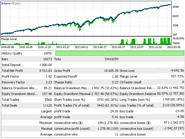Click the 2012.03.06 date axis label
Screen dimensions: 185x139
(174, 47)
